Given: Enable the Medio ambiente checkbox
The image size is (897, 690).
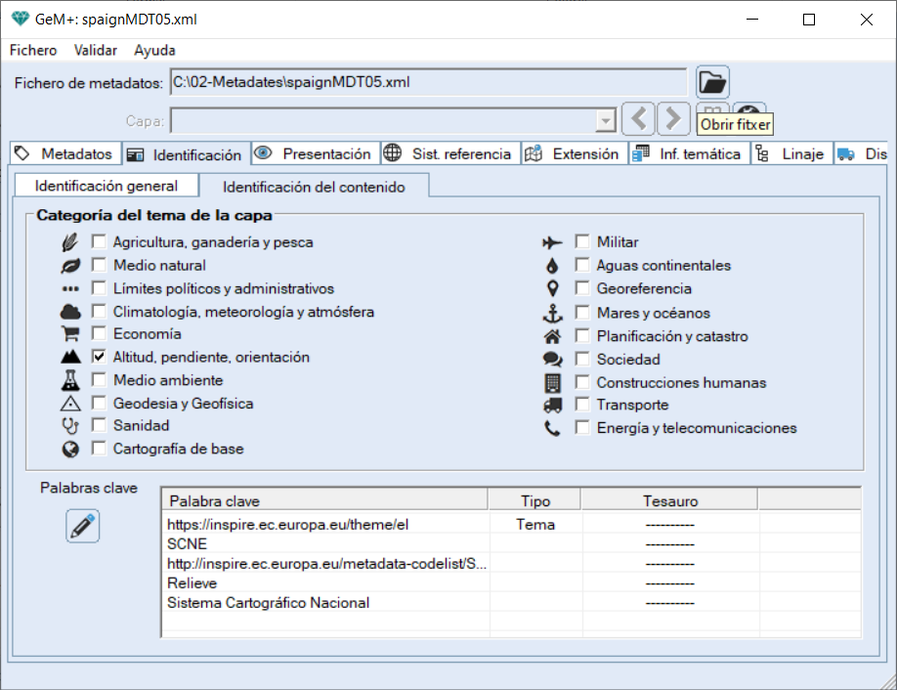Looking at the screenshot, I should click(99, 380).
